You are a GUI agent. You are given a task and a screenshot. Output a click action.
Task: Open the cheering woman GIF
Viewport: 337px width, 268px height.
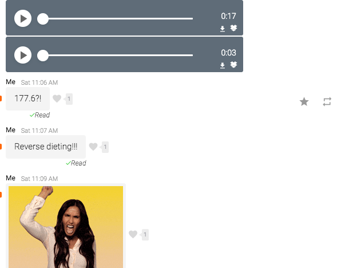(66, 227)
